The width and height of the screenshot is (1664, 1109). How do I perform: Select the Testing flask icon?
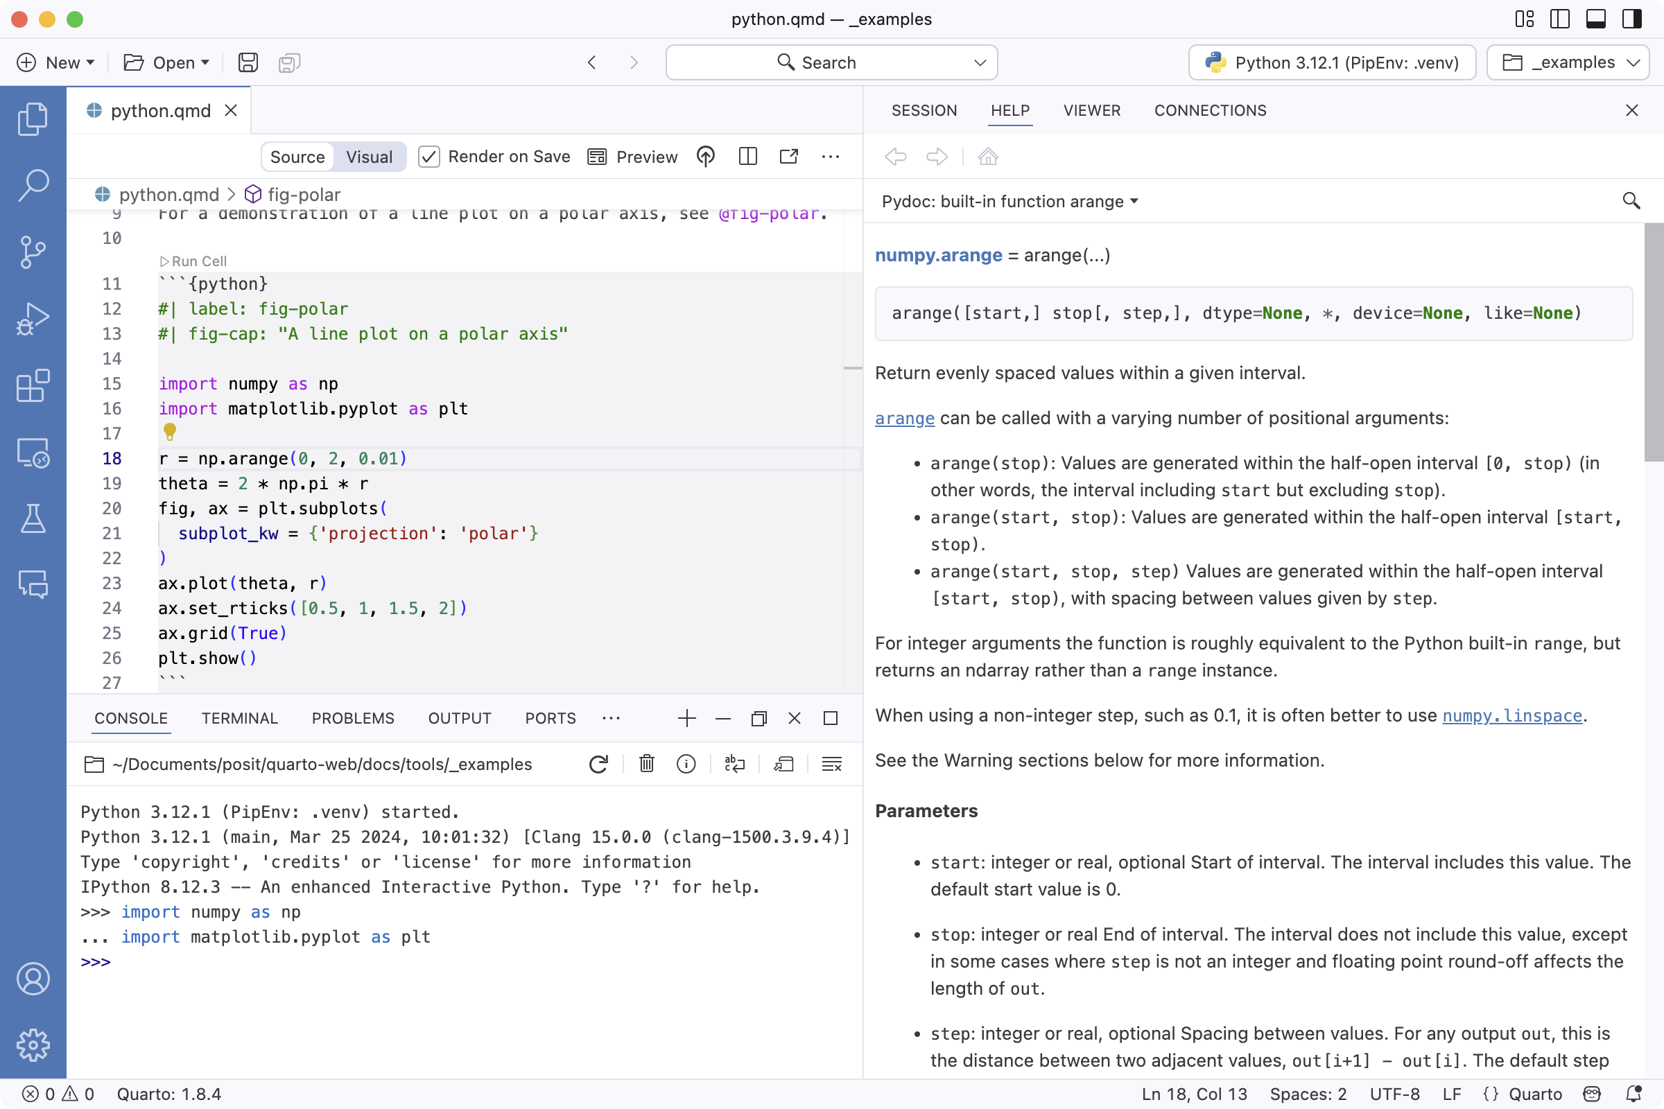(x=33, y=520)
